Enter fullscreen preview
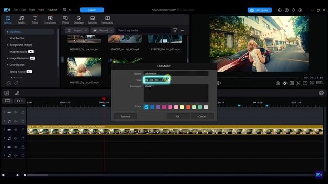 (312, 83)
